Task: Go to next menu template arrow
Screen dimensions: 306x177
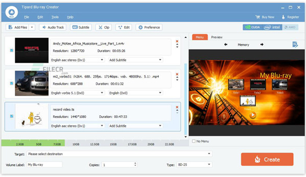Action: point(262,45)
